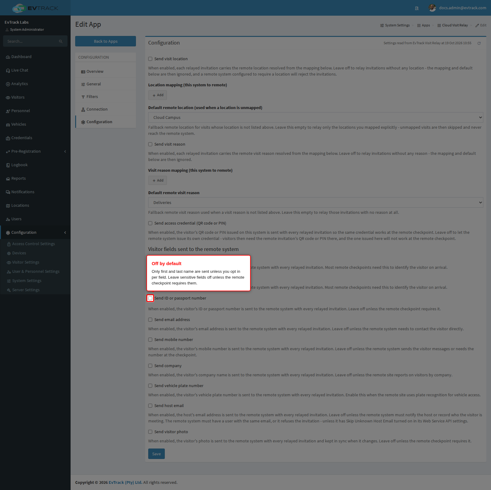
Task: Expand Pre-Registration sidebar menu
Action: click(35, 151)
